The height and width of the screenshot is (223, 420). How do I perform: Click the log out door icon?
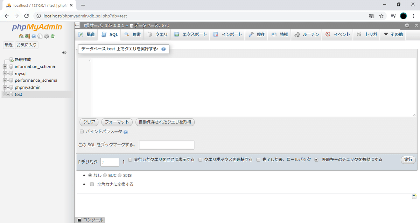click(x=27, y=36)
